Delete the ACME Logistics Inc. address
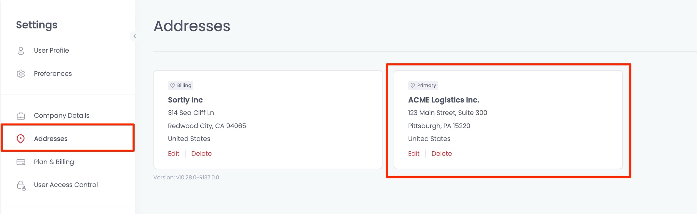Image resolution: width=697 pixels, height=214 pixels. point(442,153)
